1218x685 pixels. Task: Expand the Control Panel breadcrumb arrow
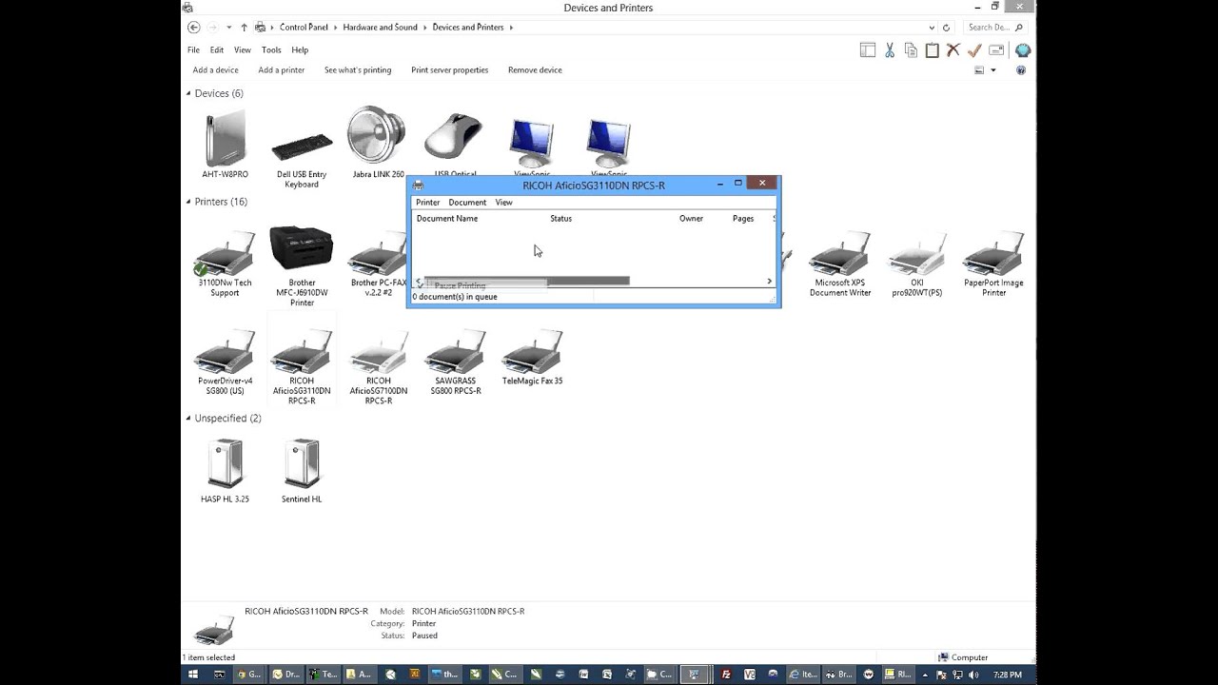335,28
